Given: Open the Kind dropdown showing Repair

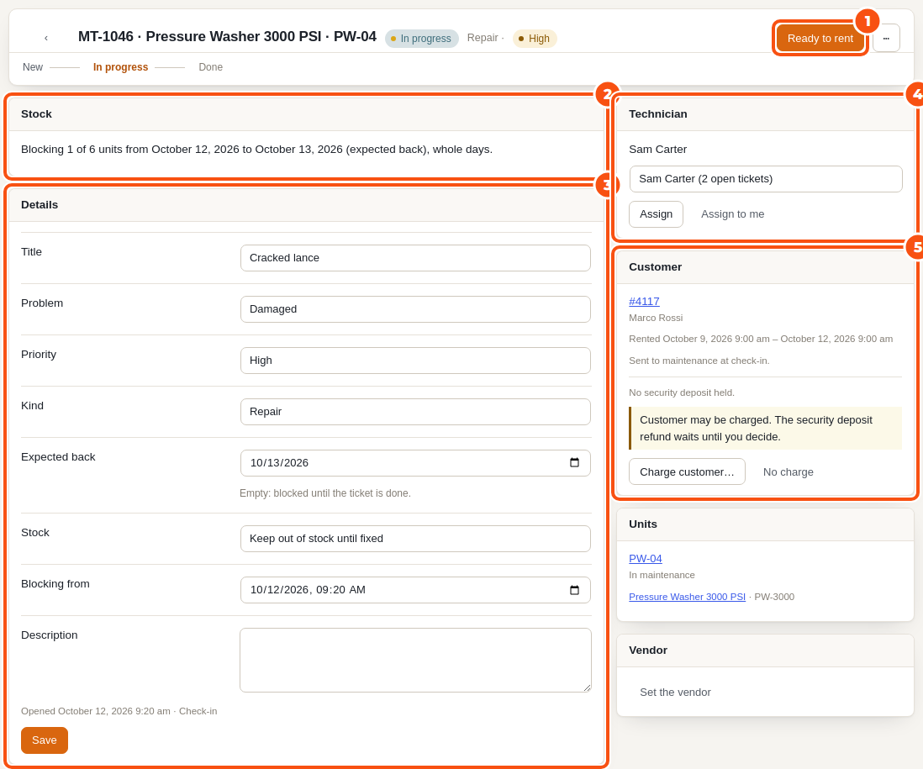Looking at the screenshot, I should 415,411.
